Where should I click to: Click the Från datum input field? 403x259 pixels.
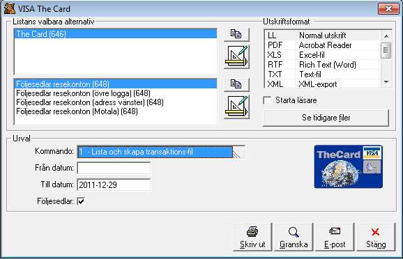coord(114,168)
